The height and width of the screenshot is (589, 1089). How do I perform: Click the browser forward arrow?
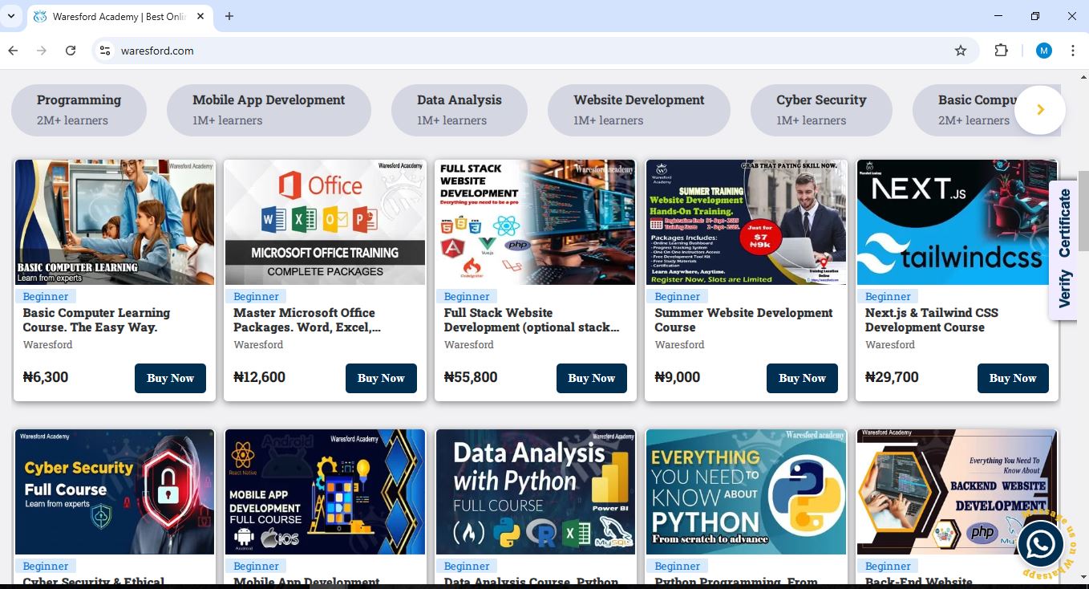click(x=42, y=51)
